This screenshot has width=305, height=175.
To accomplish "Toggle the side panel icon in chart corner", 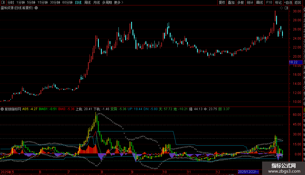I will coord(286,8).
